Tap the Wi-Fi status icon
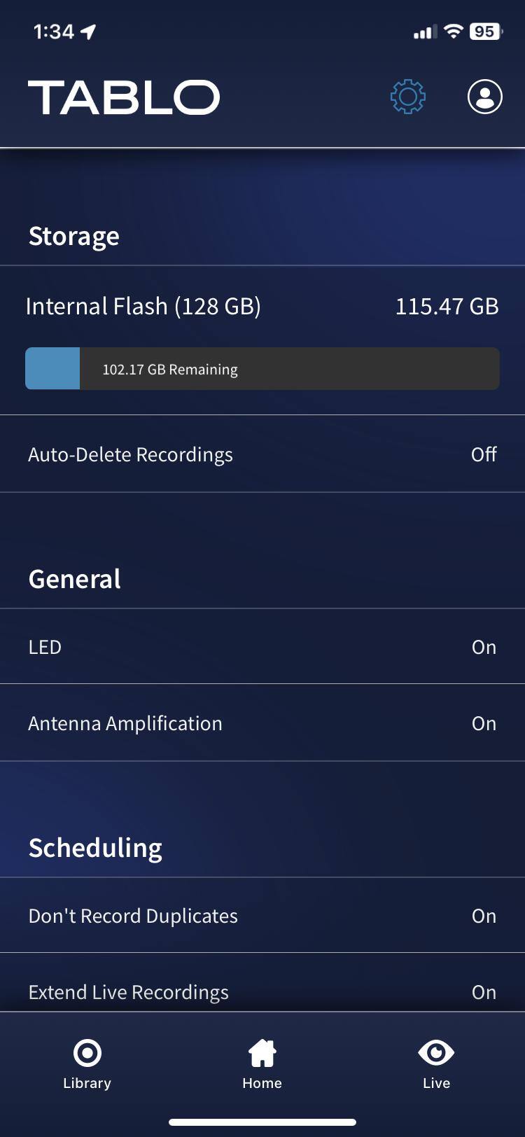This screenshot has height=1137, width=525. (x=454, y=32)
